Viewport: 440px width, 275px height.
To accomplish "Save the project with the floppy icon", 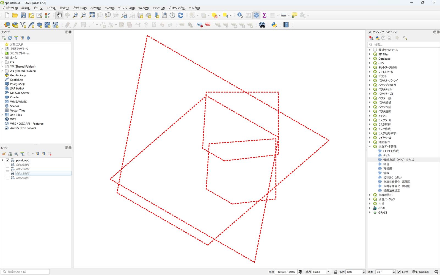I will 23,15.
